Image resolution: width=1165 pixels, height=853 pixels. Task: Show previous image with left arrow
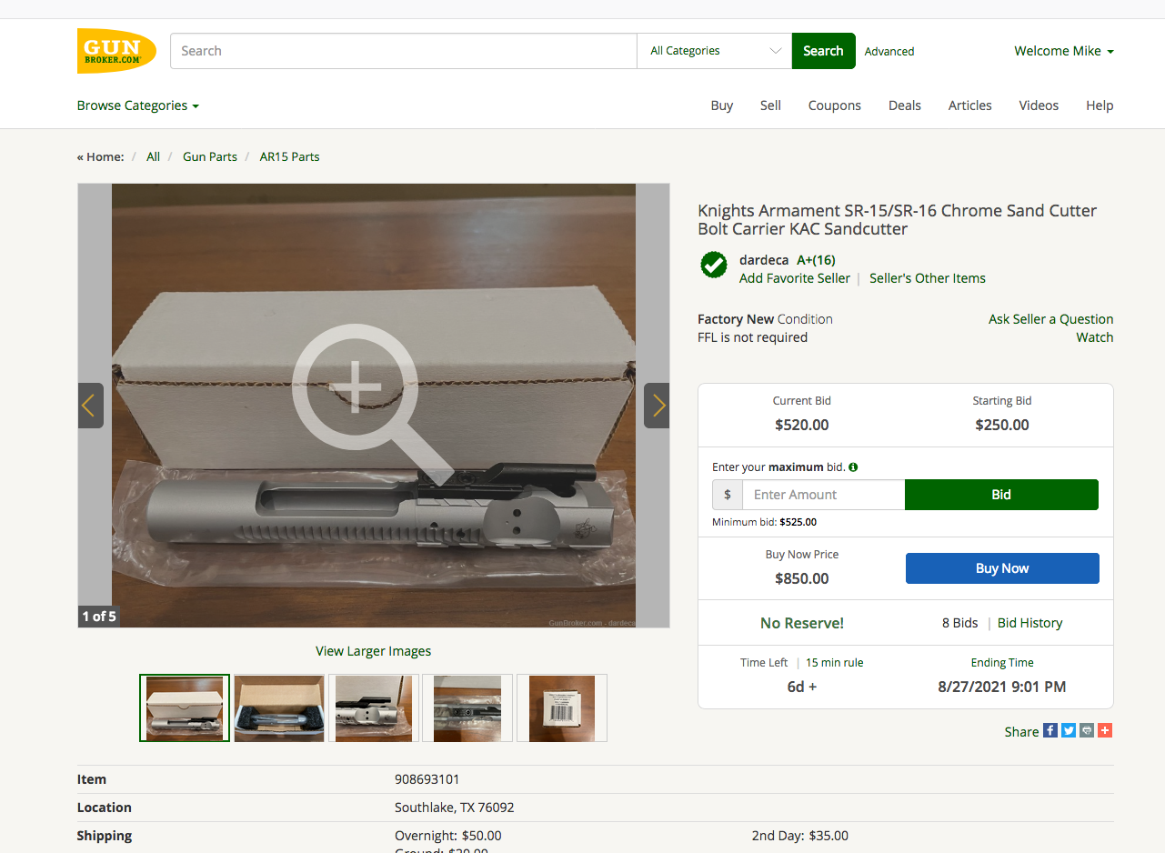click(x=90, y=406)
